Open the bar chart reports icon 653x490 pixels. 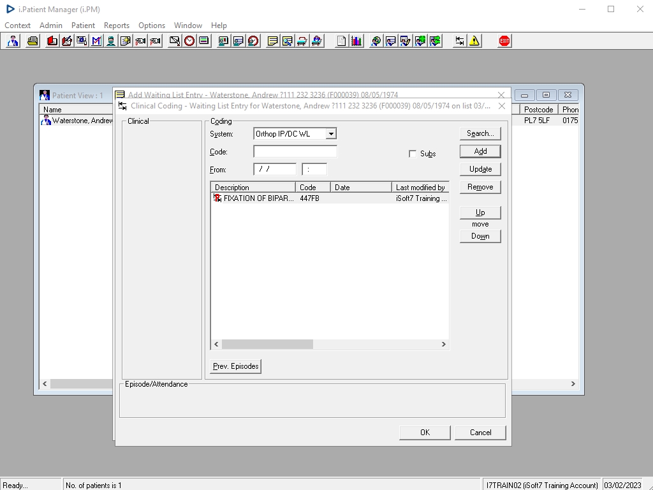point(356,41)
